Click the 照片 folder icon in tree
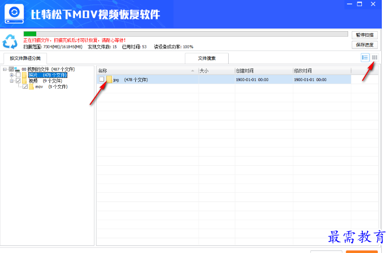Image resolution: width=390 pixels, height=253 pixels. click(x=24, y=75)
